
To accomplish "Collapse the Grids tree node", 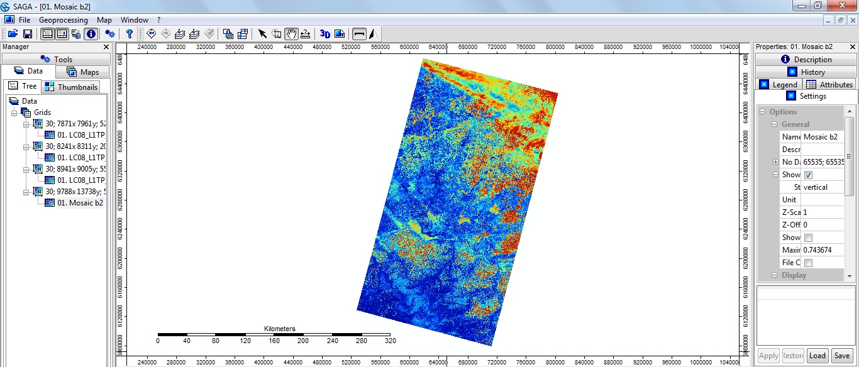I will pyautogui.click(x=14, y=112).
